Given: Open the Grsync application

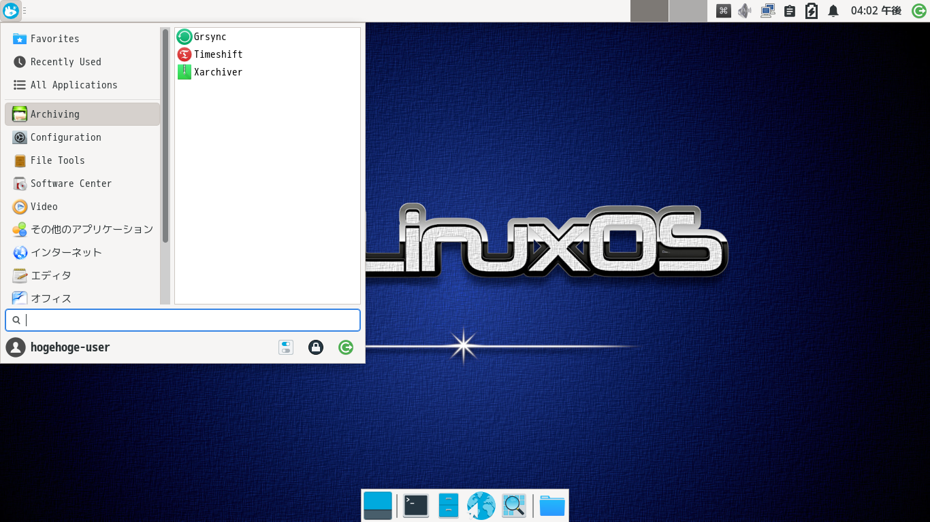Looking at the screenshot, I should pyautogui.click(x=268, y=37).
